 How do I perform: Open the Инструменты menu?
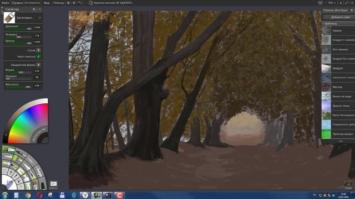[x=32, y=3]
